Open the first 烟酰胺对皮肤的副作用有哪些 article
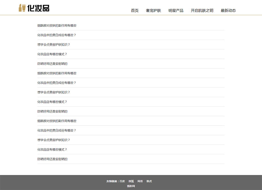This screenshot has height=190, width=262. pyautogui.click(x=57, y=26)
